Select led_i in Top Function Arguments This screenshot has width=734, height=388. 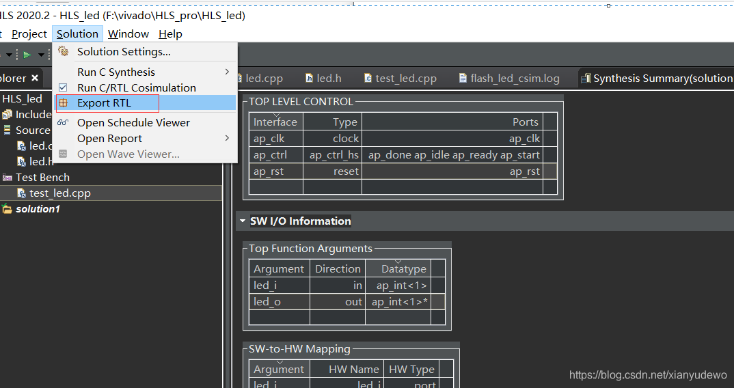(280, 286)
